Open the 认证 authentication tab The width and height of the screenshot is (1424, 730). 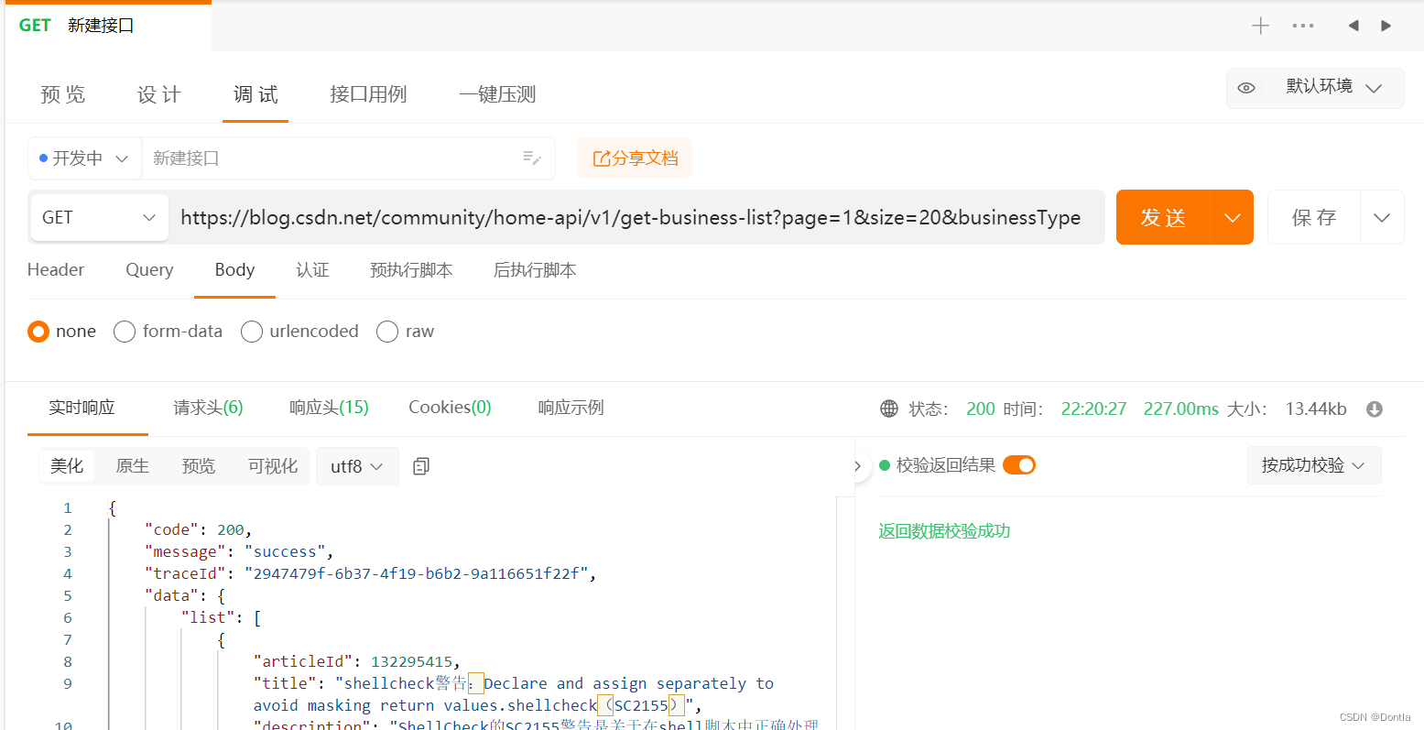click(x=312, y=270)
